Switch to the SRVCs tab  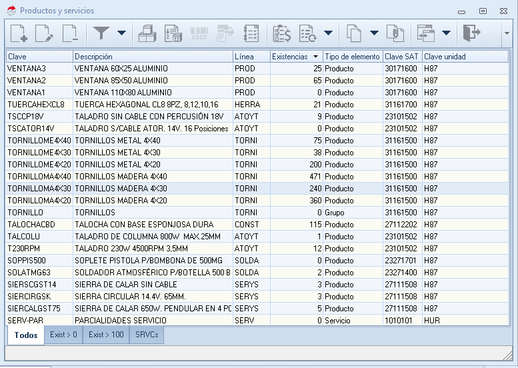(x=147, y=335)
